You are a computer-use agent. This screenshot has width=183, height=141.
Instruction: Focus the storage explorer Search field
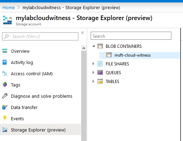[x=131, y=36]
